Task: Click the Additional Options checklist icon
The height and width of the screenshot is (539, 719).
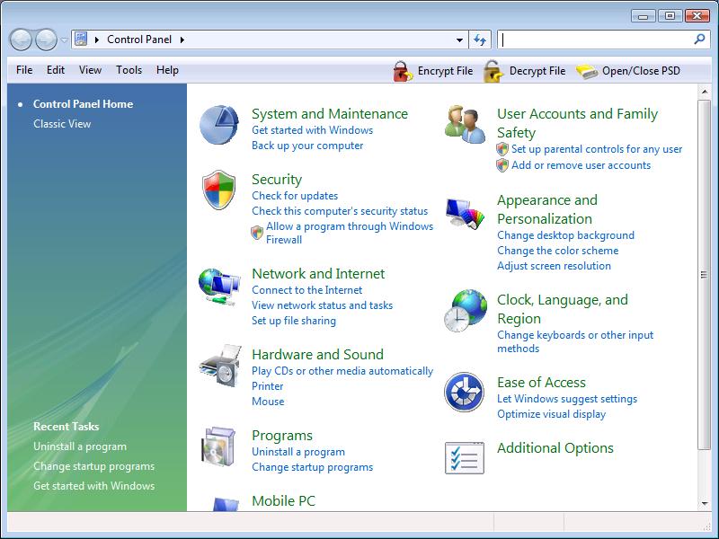Action: point(465,458)
